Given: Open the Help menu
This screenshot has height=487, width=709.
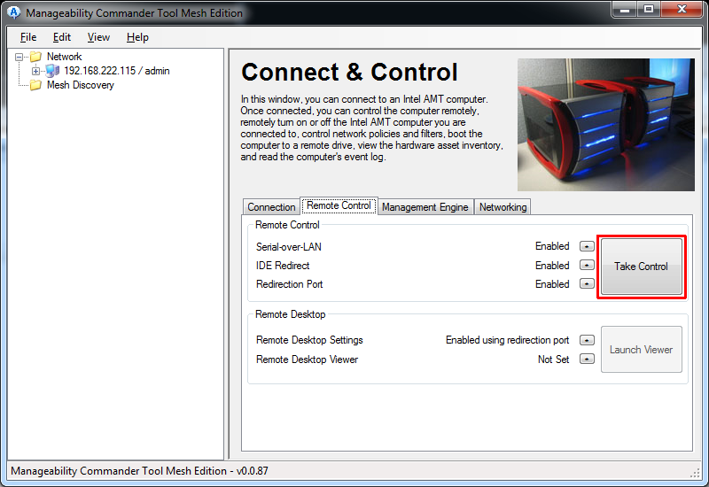Looking at the screenshot, I should pos(137,37).
